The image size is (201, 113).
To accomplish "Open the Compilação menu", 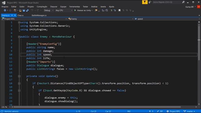I will [42, 7].
